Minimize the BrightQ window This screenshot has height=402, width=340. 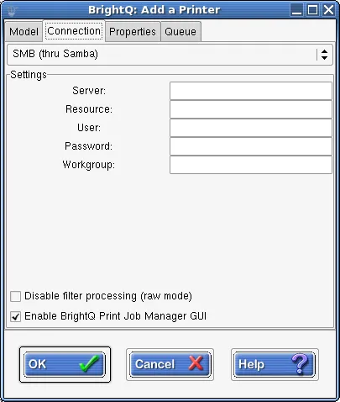coord(296,10)
